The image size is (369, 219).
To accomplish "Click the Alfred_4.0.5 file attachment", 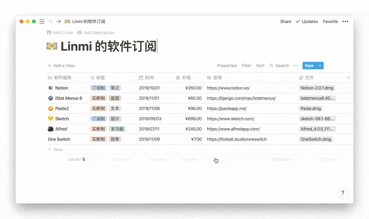I will click(x=317, y=129).
